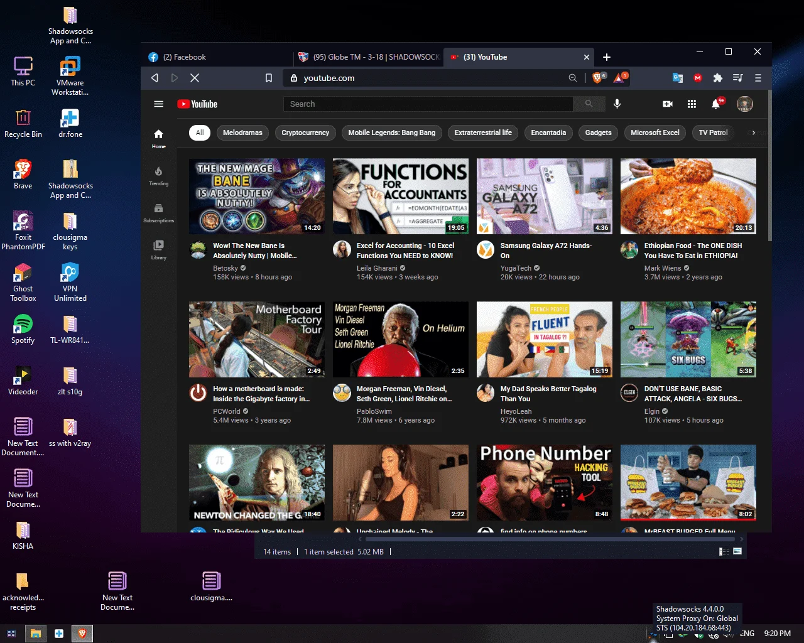Select the All filter chip
804x643 pixels.
200,132
